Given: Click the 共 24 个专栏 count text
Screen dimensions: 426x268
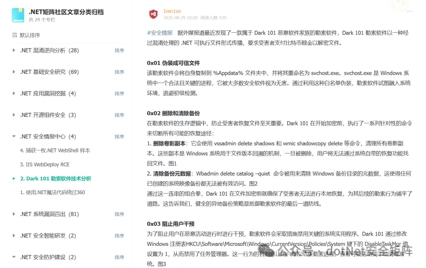Looking at the screenshot, I should click(42, 20).
